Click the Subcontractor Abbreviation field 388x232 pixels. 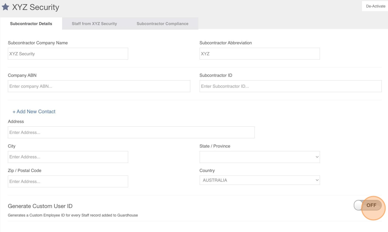pyautogui.click(x=259, y=54)
